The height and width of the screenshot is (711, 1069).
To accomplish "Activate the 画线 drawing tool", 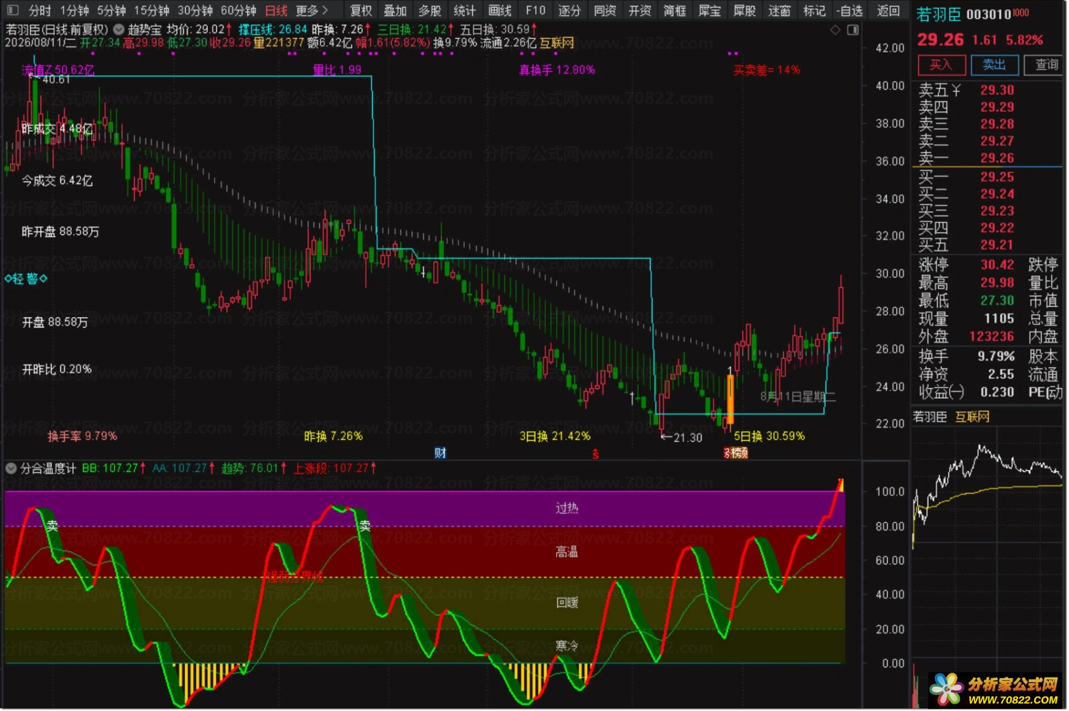I will (x=500, y=11).
